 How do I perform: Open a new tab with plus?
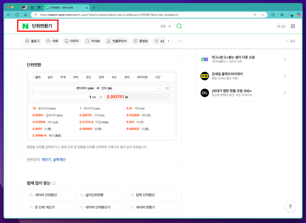94,8
